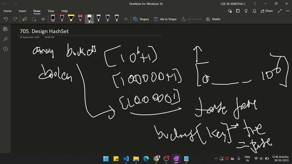Viewport: 292px width, 164px height.
Task: Click the page date 30 September 2023
Action: pos(29,37)
